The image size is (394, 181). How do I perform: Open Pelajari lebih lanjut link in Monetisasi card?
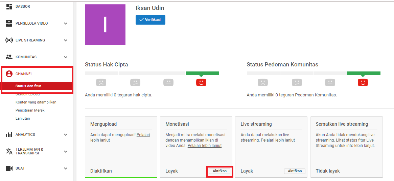coord(205,146)
